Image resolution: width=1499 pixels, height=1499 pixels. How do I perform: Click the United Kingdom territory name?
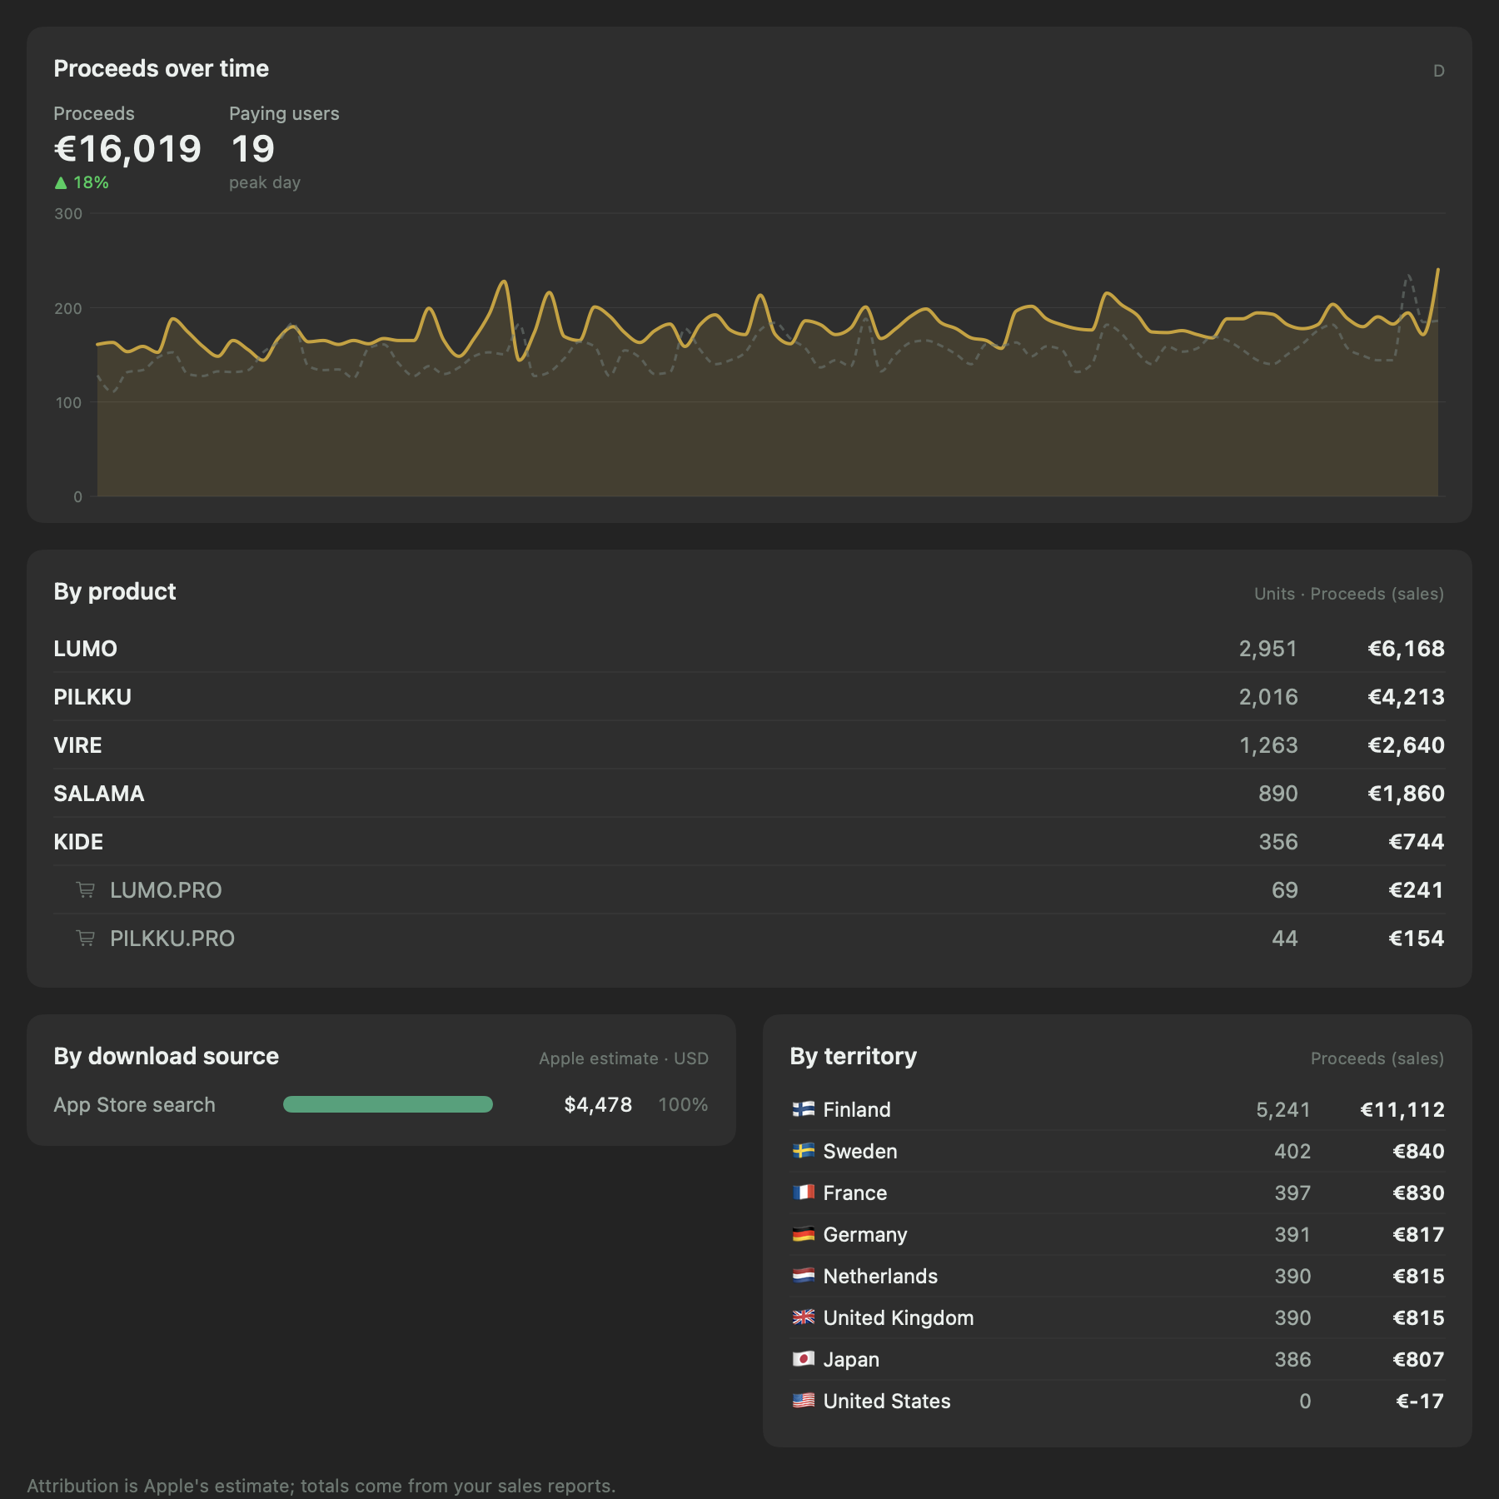click(x=899, y=1317)
